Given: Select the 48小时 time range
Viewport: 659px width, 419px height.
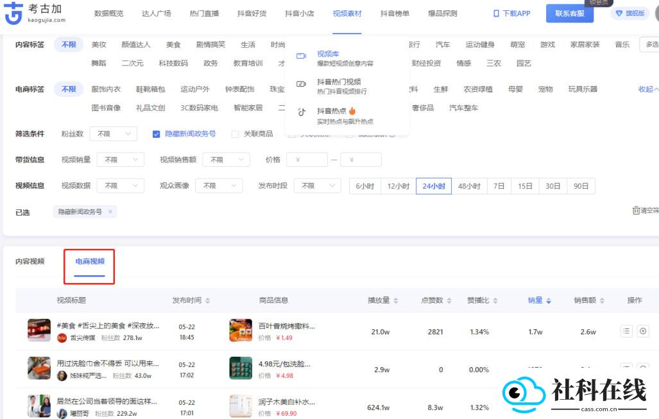Looking at the screenshot, I should 469,186.
